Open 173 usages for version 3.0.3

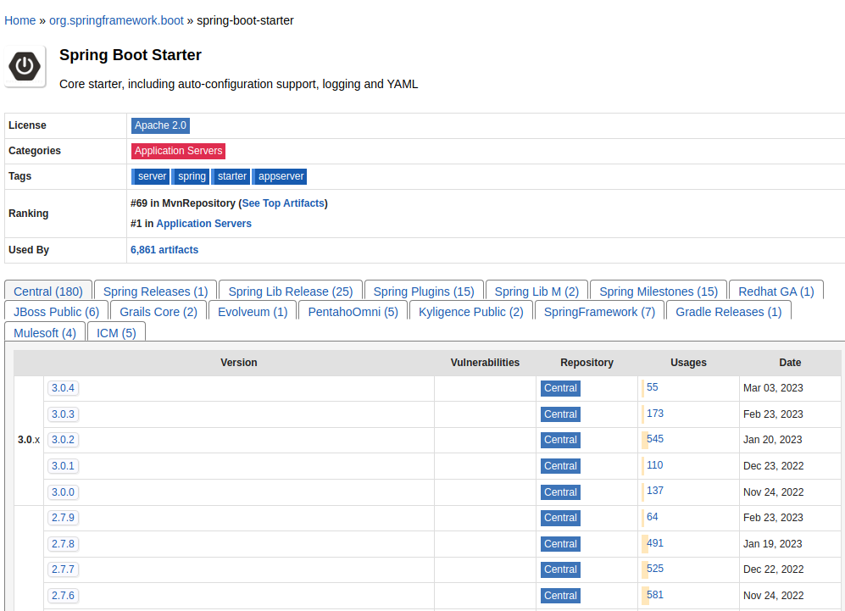pos(655,414)
